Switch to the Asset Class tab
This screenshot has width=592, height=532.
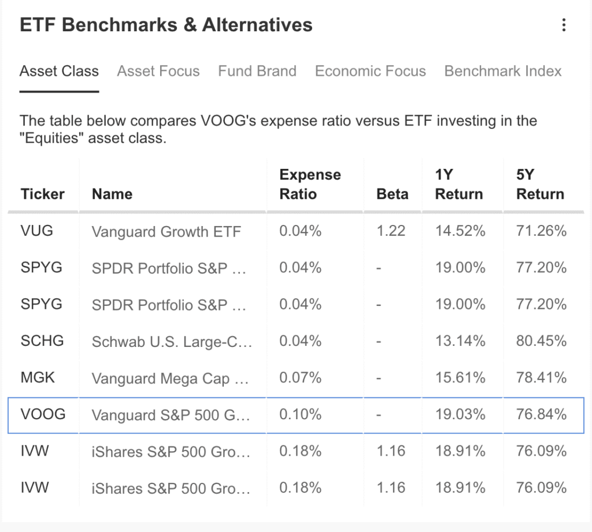tap(59, 71)
